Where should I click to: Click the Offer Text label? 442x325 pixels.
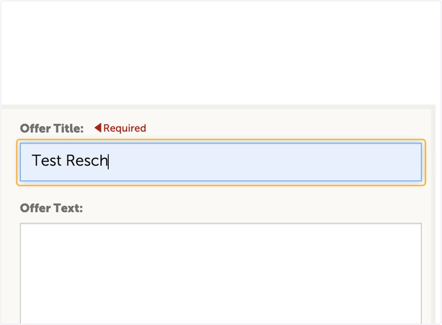pos(52,208)
